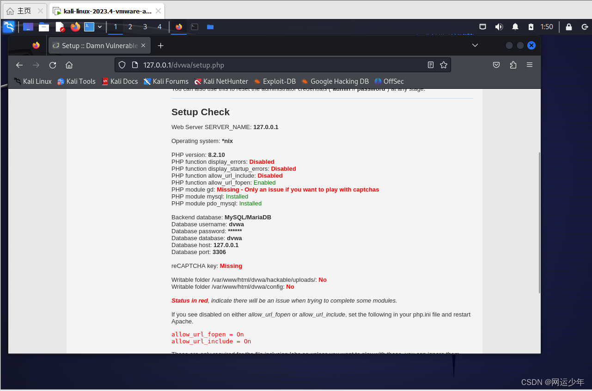This screenshot has width=592, height=391.
Task: Open the extensions puzzle icon
Action: coord(513,65)
